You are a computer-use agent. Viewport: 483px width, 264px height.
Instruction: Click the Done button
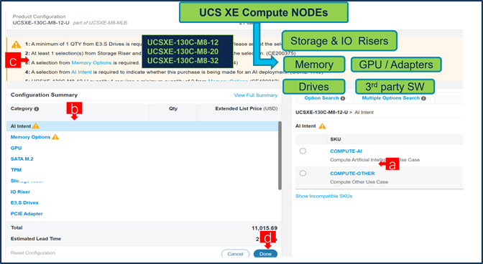(x=265, y=254)
